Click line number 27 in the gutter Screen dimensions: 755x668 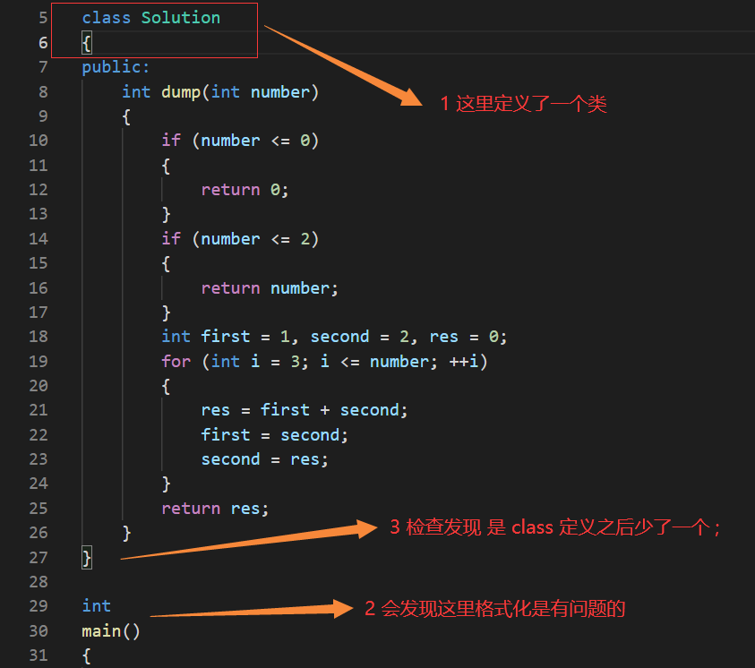38,557
